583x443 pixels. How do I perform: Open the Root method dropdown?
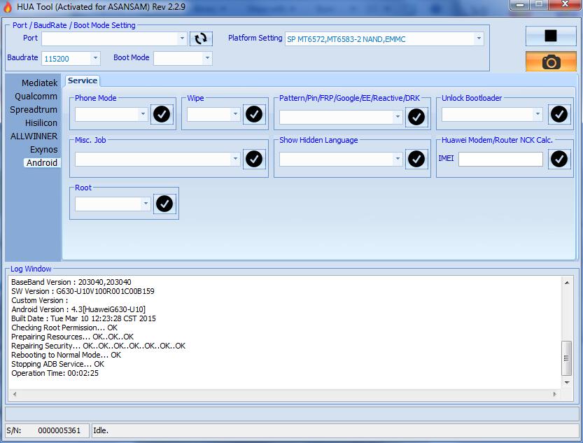tap(146, 204)
